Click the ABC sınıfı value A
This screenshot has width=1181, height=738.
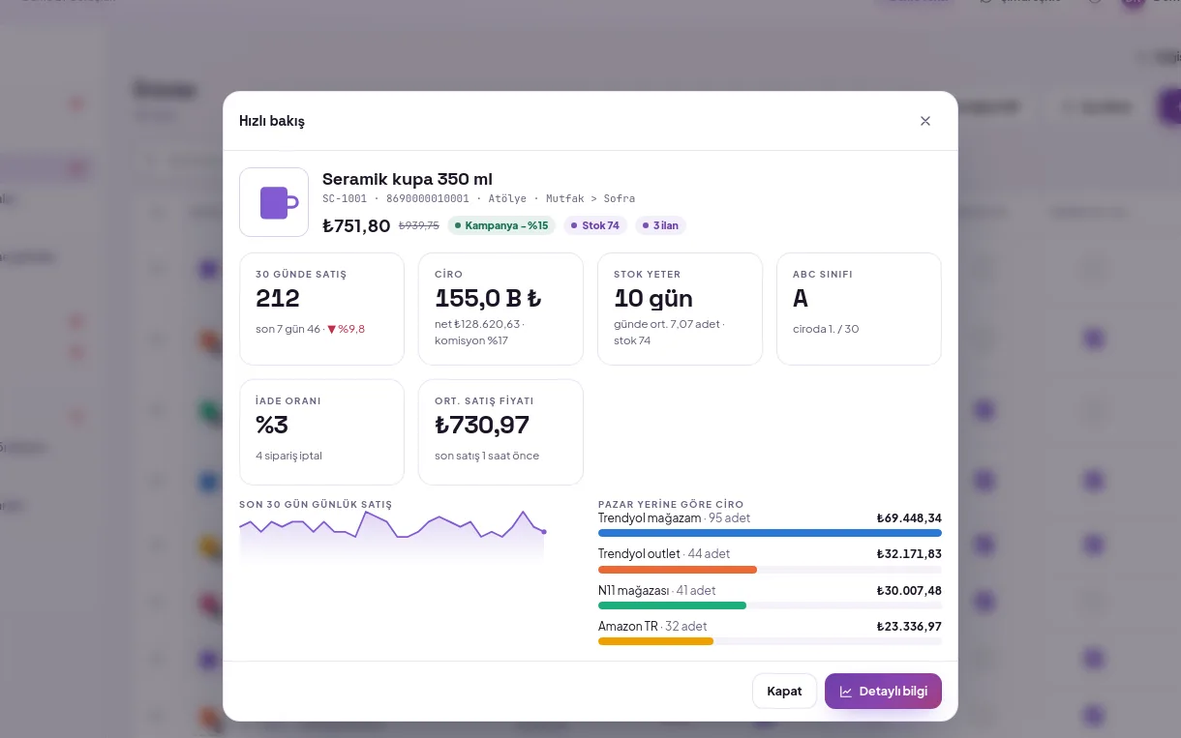pyautogui.click(x=801, y=298)
